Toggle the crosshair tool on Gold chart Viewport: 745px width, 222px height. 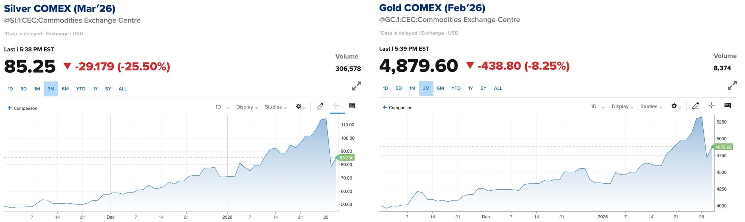[x=711, y=105]
